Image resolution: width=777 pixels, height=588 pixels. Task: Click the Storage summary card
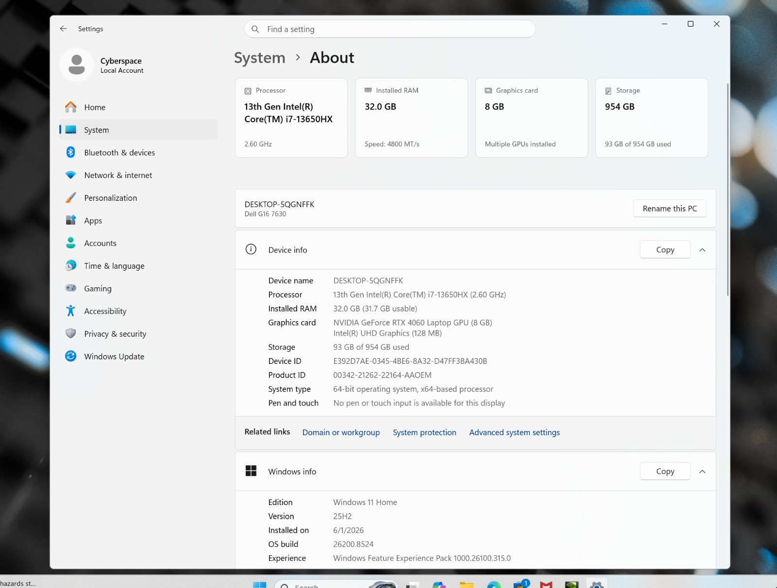[652, 118]
